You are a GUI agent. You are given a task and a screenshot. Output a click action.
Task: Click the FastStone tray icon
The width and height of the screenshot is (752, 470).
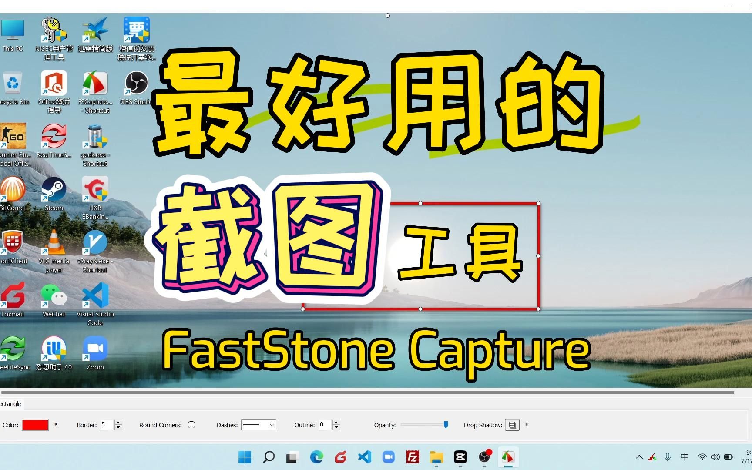(x=652, y=457)
